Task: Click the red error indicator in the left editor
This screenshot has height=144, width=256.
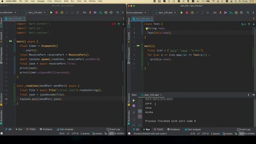Action: [x=113, y=24]
